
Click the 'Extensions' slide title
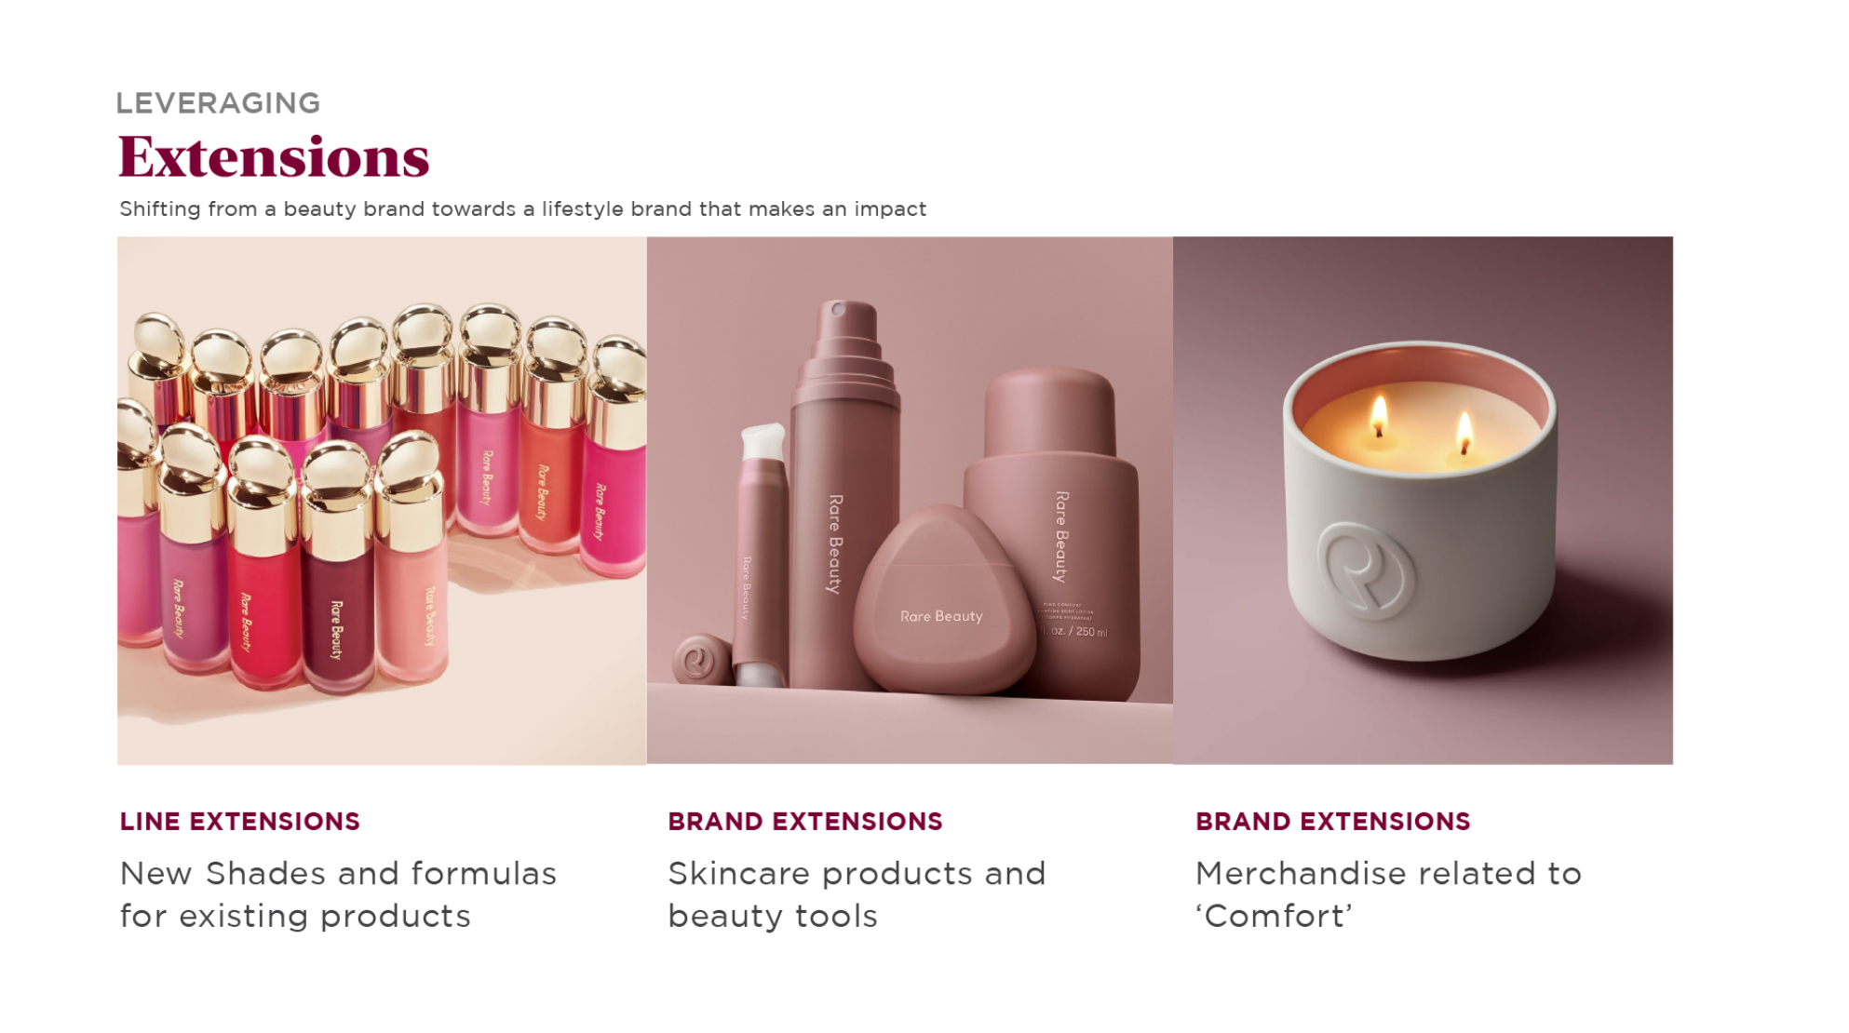pyautogui.click(x=274, y=156)
